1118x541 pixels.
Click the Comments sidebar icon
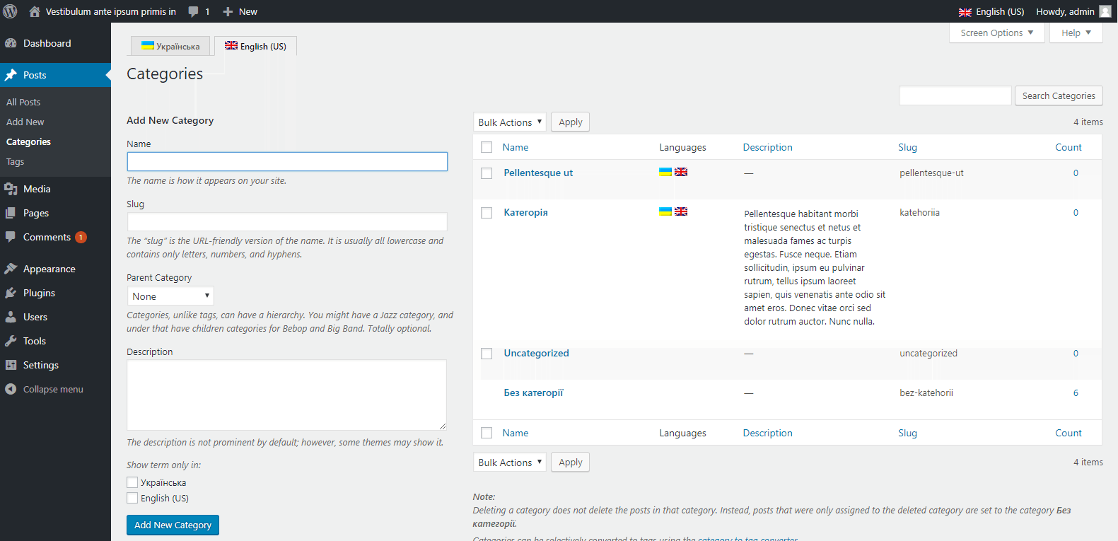11,237
